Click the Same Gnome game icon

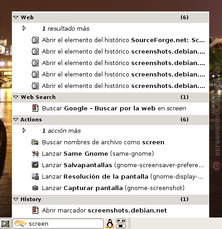click(35, 153)
